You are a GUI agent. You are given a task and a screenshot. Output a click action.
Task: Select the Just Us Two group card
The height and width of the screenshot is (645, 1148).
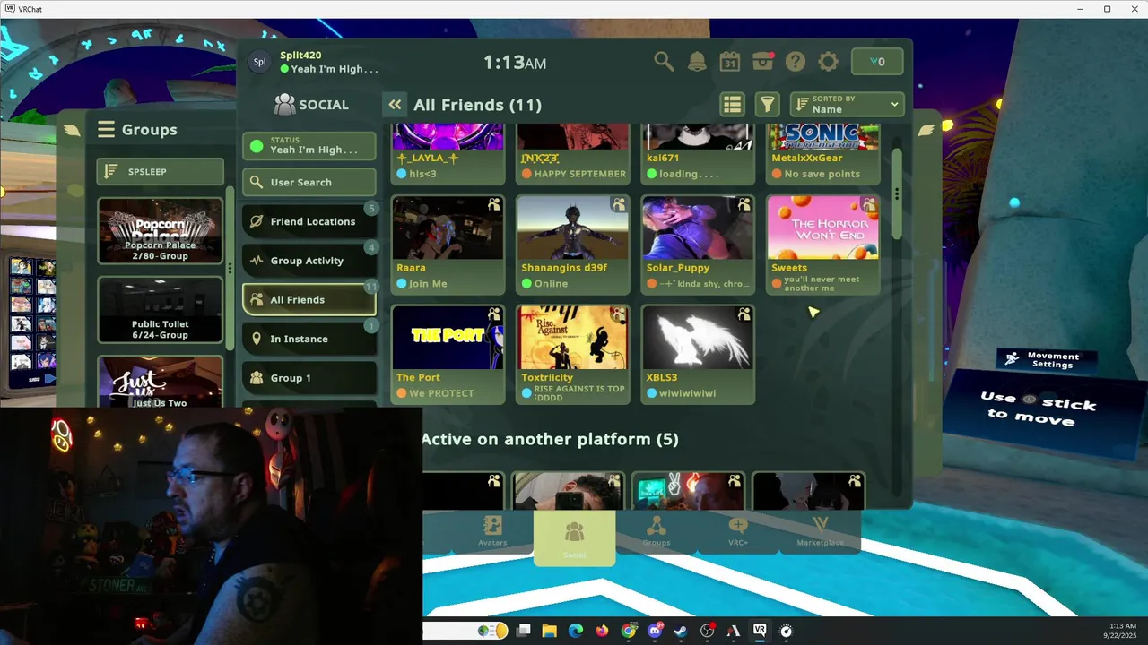[x=161, y=383]
